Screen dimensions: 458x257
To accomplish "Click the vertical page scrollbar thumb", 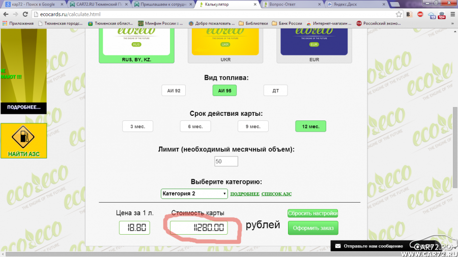I will click(455, 147).
